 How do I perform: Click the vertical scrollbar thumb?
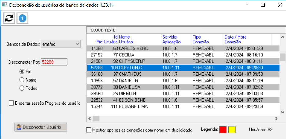tap(283, 57)
